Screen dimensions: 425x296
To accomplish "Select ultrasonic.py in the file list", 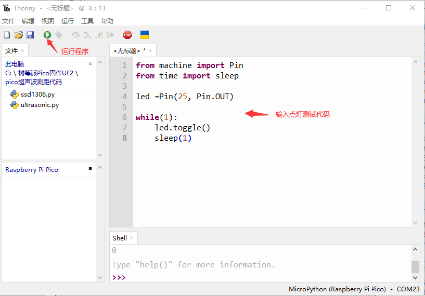I will tap(40, 105).
